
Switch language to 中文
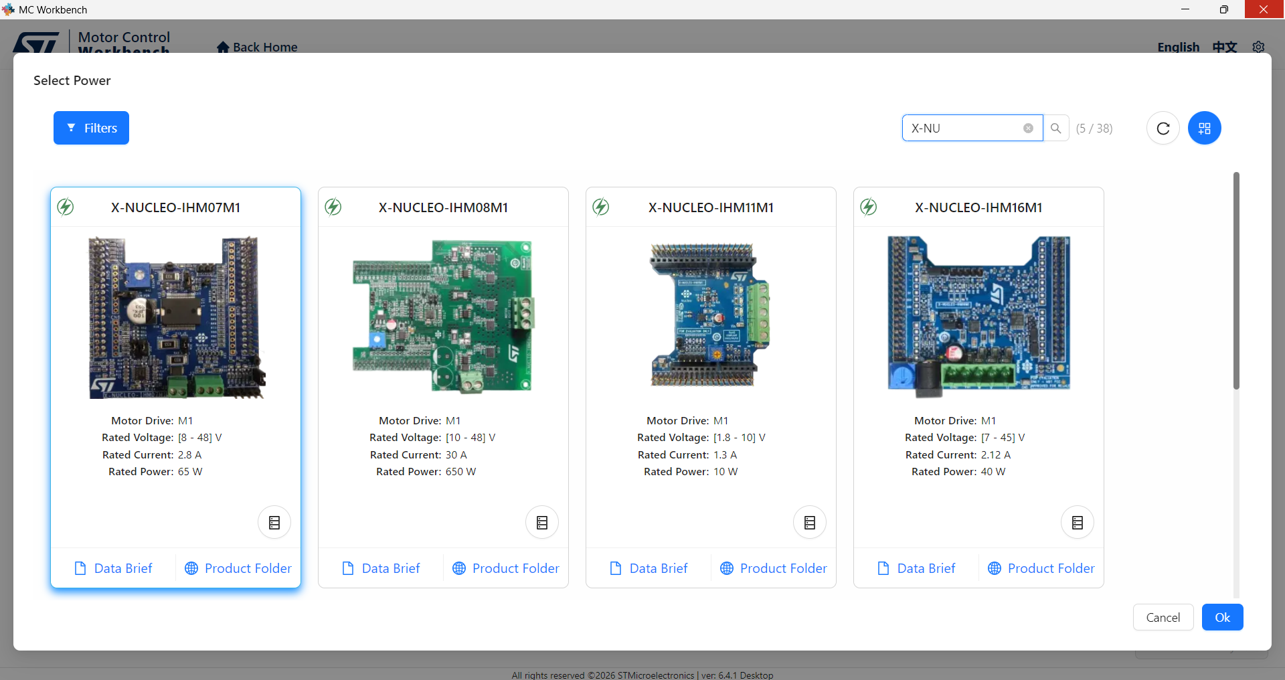point(1225,47)
